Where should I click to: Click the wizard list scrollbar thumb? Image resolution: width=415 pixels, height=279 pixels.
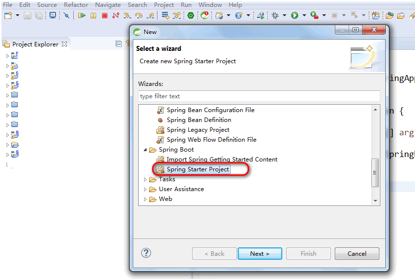click(x=375, y=173)
